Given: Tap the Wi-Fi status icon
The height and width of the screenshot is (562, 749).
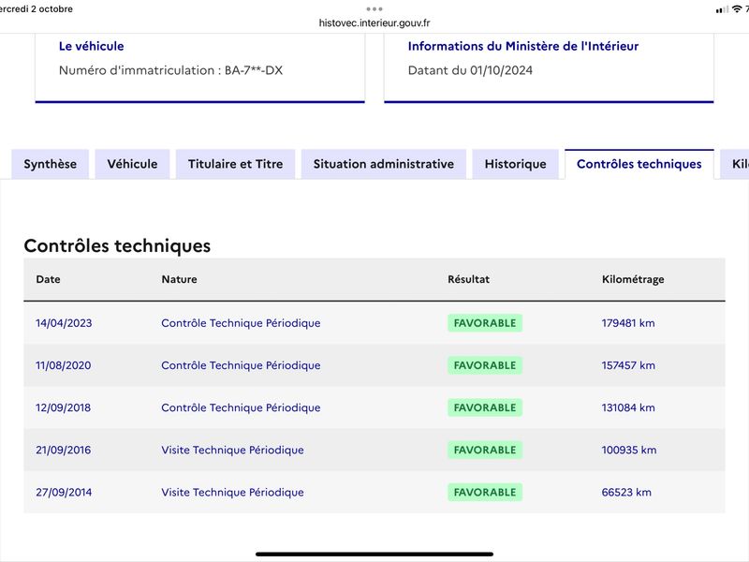Looking at the screenshot, I should pos(737,9).
